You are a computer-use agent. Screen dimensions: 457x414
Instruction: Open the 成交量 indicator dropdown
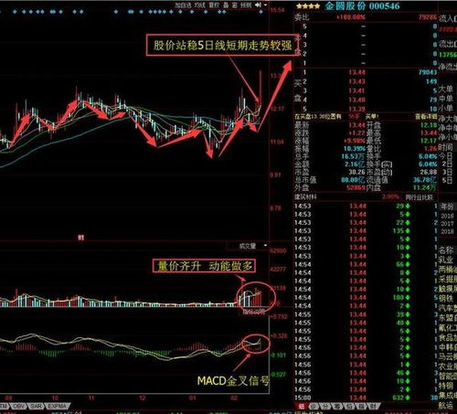[x=249, y=246]
